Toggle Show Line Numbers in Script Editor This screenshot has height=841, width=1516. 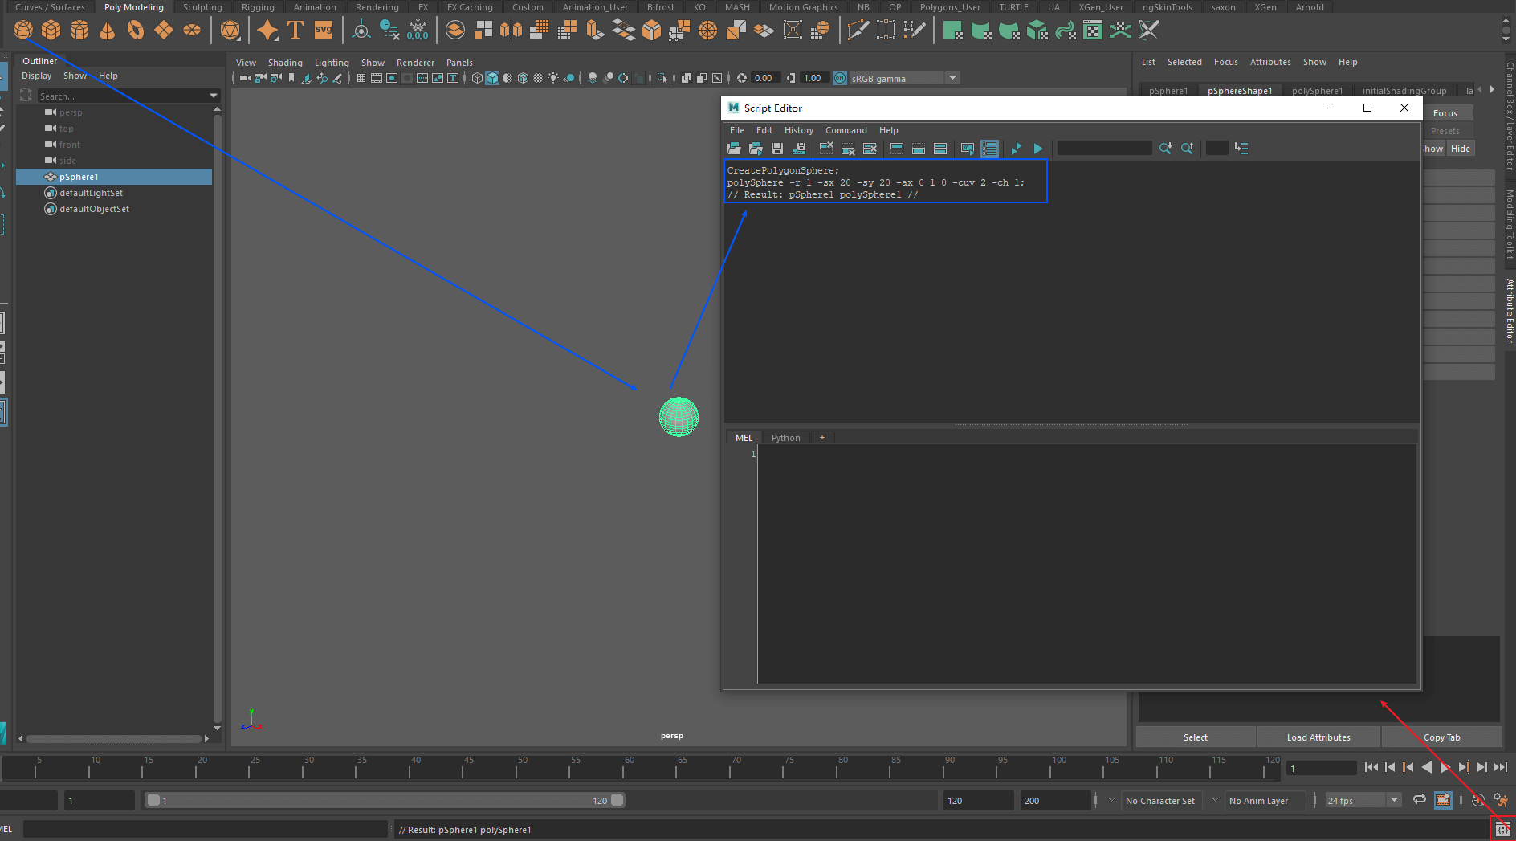coord(989,149)
